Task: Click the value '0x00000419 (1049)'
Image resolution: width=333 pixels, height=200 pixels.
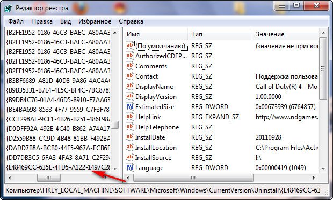Action: coord(281,167)
